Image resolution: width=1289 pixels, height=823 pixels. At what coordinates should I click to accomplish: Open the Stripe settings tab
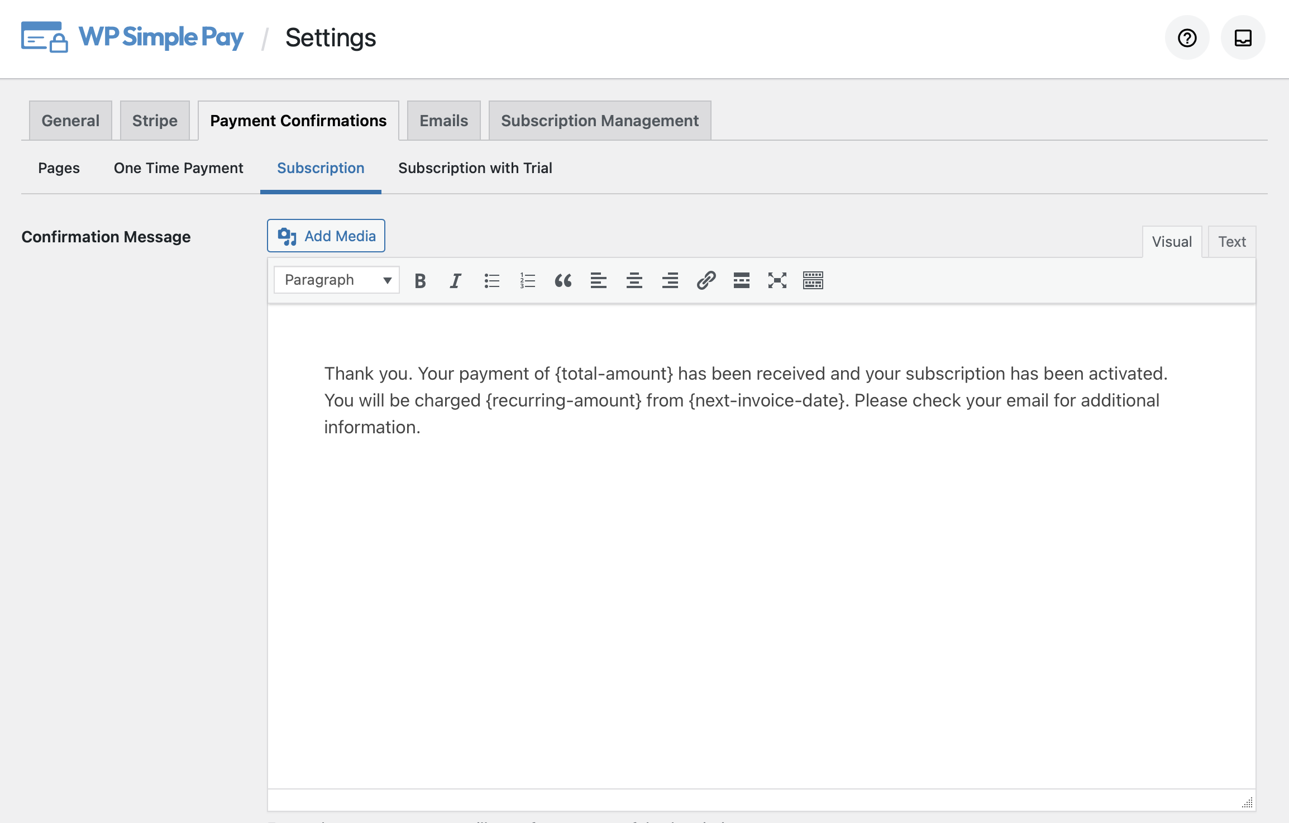pyautogui.click(x=155, y=121)
